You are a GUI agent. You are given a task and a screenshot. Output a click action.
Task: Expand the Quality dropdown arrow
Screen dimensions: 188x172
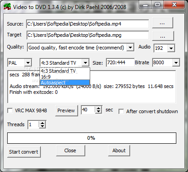tap(130, 48)
